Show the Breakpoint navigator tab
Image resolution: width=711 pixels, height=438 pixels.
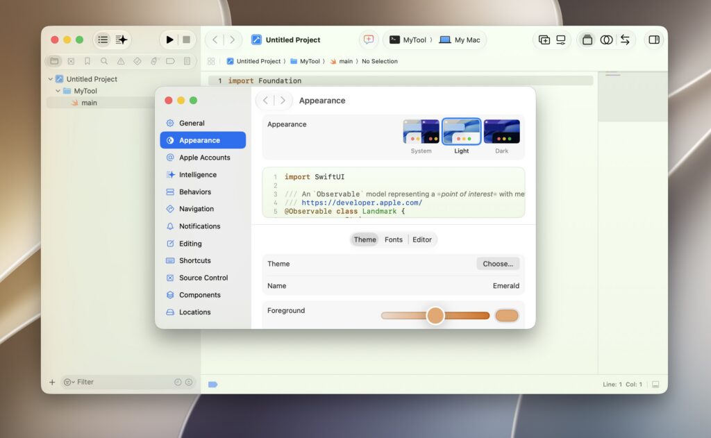(x=171, y=61)
